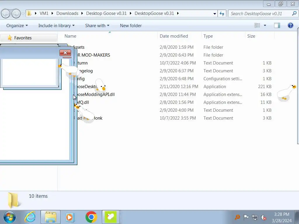
Task: Select the GooseDesktop application file
Action: (x=168, y=86)
